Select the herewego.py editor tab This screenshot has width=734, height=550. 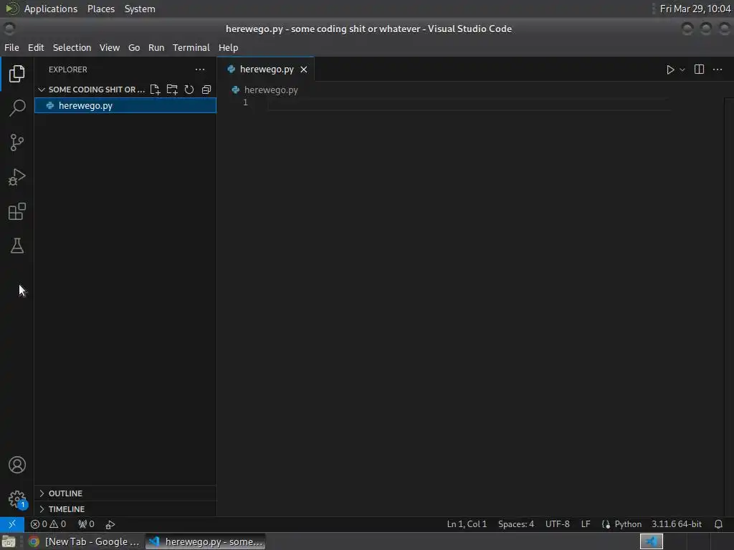266,69
